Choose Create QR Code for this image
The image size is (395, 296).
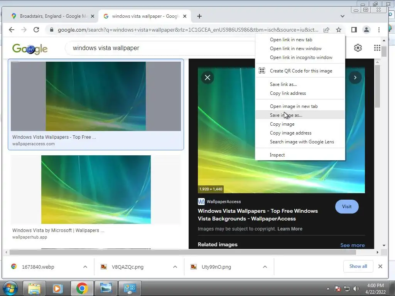[x=300, y=71]
